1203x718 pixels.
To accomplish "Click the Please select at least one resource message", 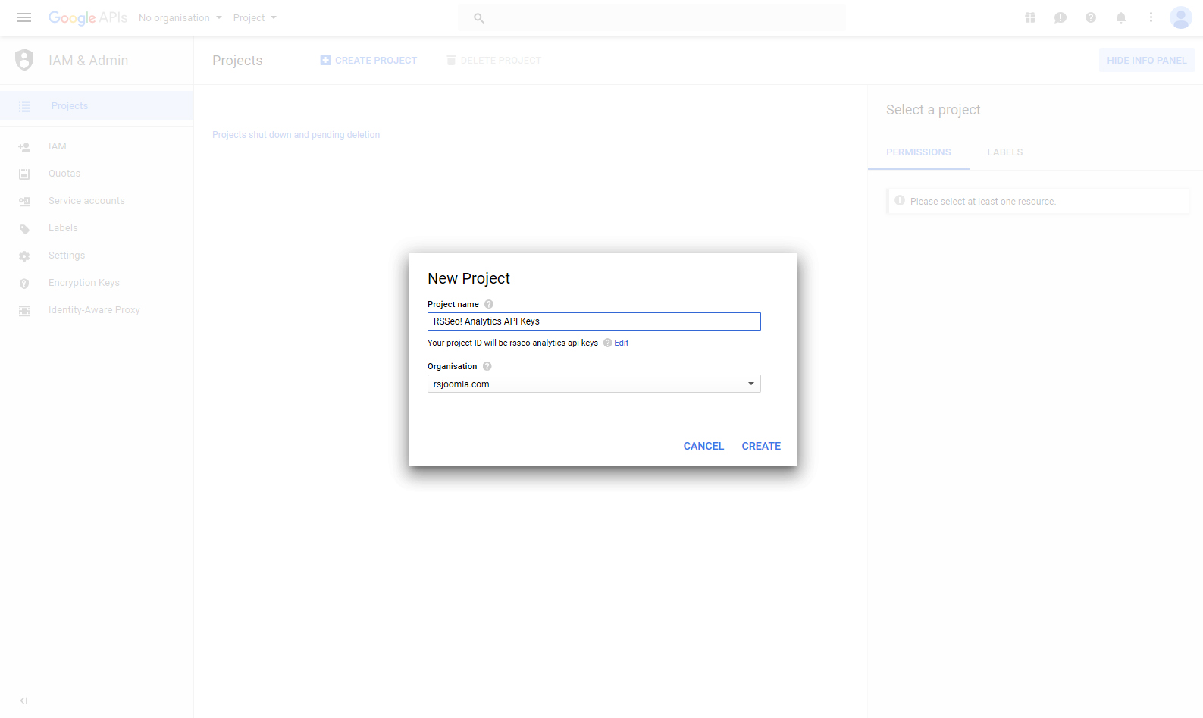I will (983, 202).
